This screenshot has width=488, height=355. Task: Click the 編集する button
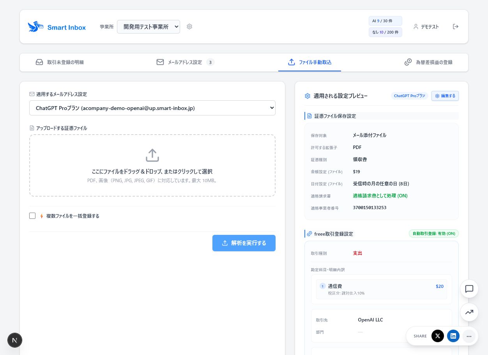[x=445, y=96]
